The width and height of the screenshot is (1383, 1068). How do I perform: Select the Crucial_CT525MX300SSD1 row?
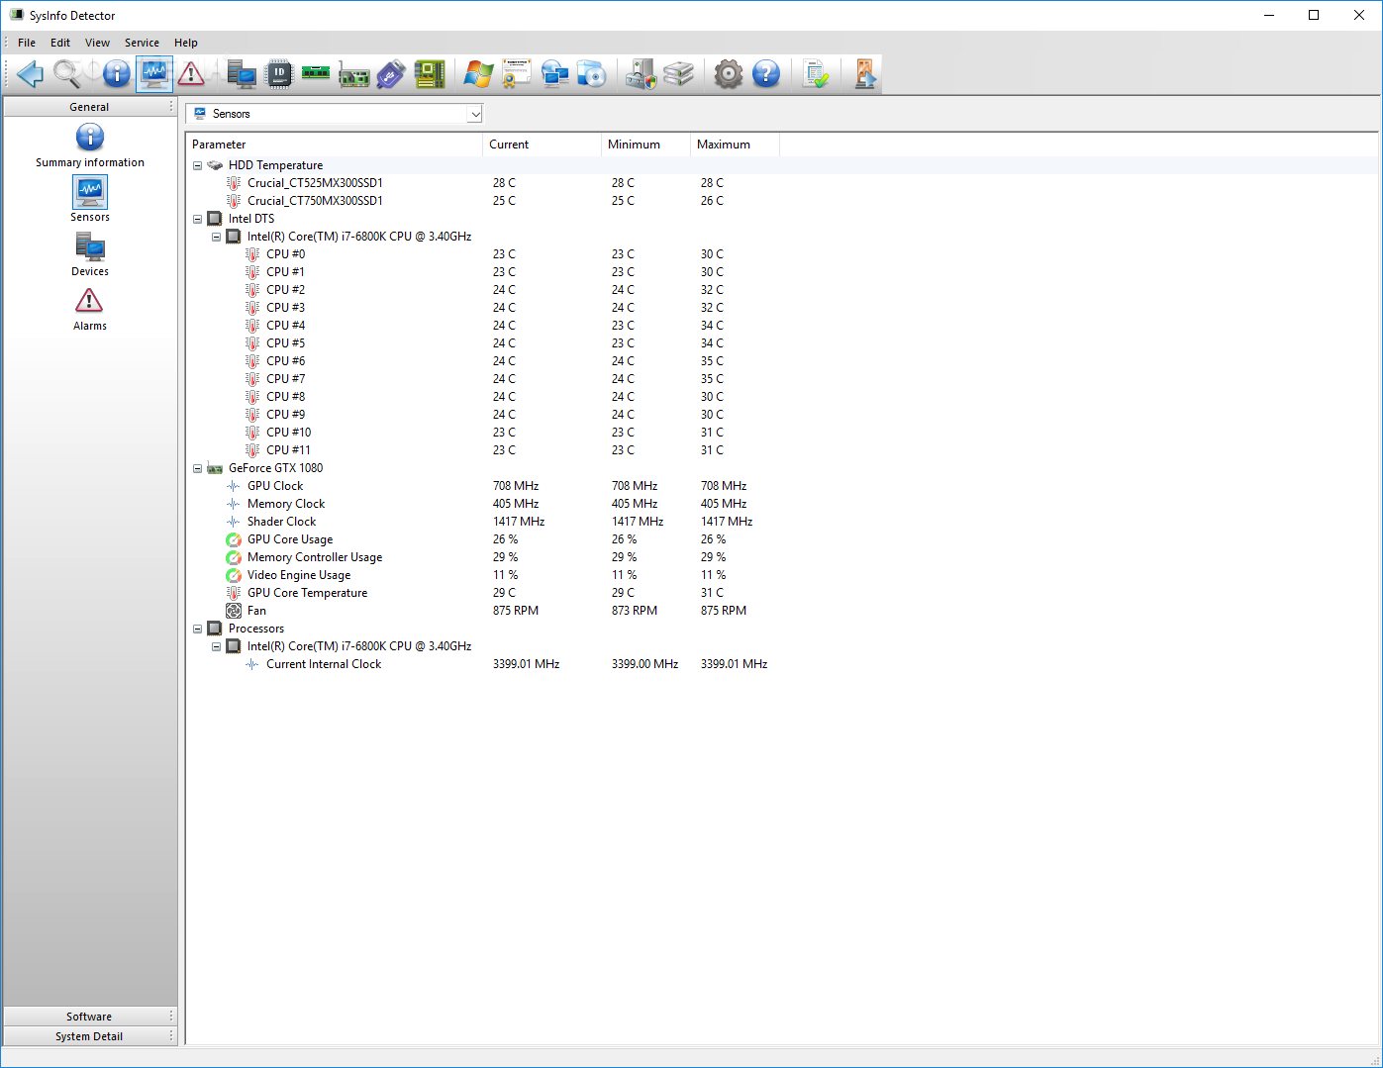782,183
